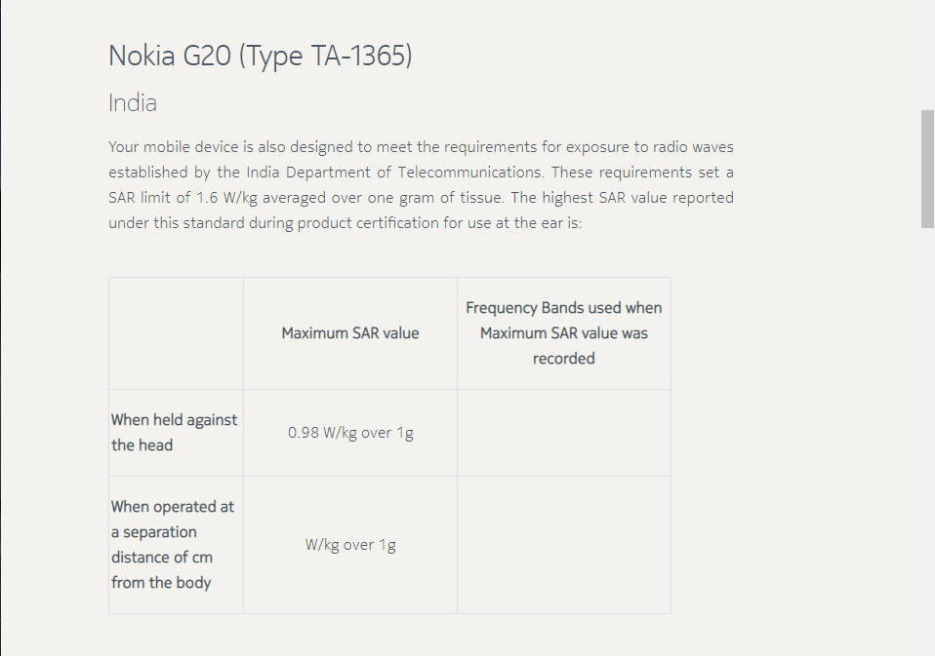Image resolution: width=935 pixels, height=656 pixels.
Task: Click the empty frequency band cell for body
Action: [x=563, y=545]
